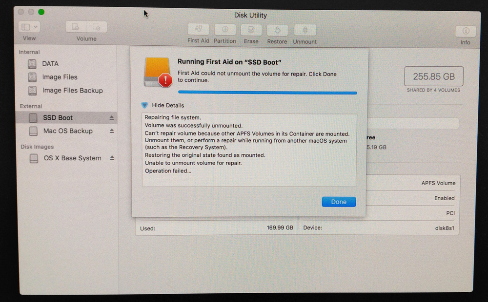Click the DATA volume disk icon
488x302 pixels.
coord(32,64)
